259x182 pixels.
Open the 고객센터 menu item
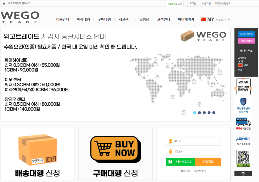(163, 19)
